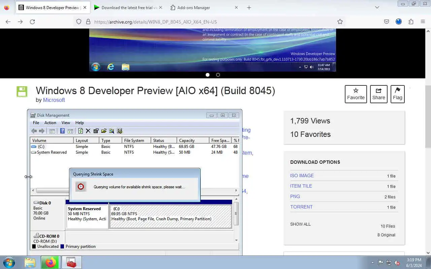
Task: Click the settings list icon at toolbar end
Action: coord(119,131)
